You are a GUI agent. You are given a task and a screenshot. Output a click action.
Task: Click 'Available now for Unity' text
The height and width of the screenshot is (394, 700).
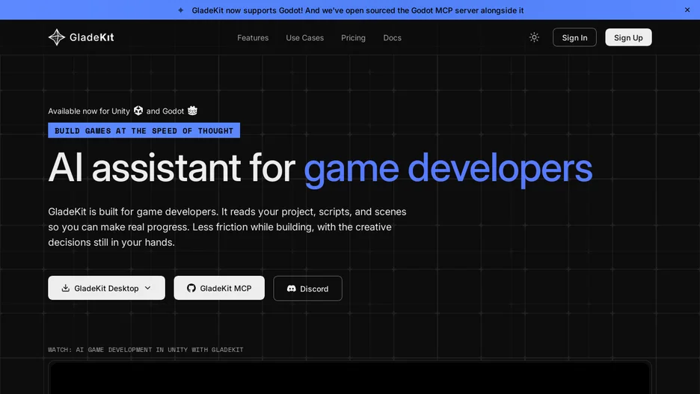coord(89,111)
